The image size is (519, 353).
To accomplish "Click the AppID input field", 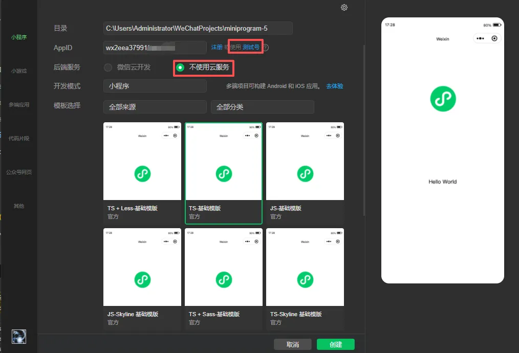I will pyautogui.click(x=155, y=48).
